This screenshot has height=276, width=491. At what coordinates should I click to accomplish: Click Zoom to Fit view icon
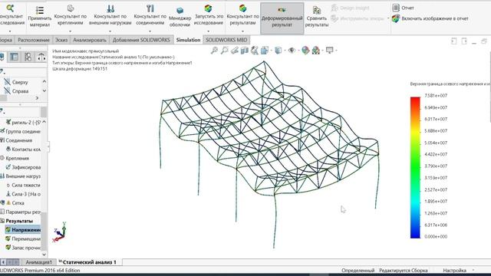point(214,51)
